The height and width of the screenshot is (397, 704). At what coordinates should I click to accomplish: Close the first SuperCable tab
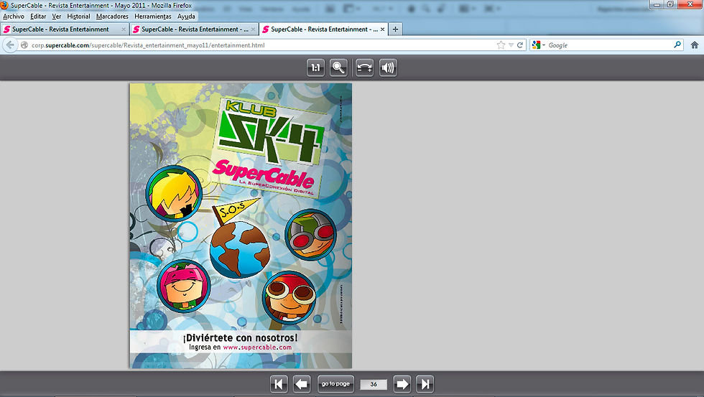pos(124,29)
